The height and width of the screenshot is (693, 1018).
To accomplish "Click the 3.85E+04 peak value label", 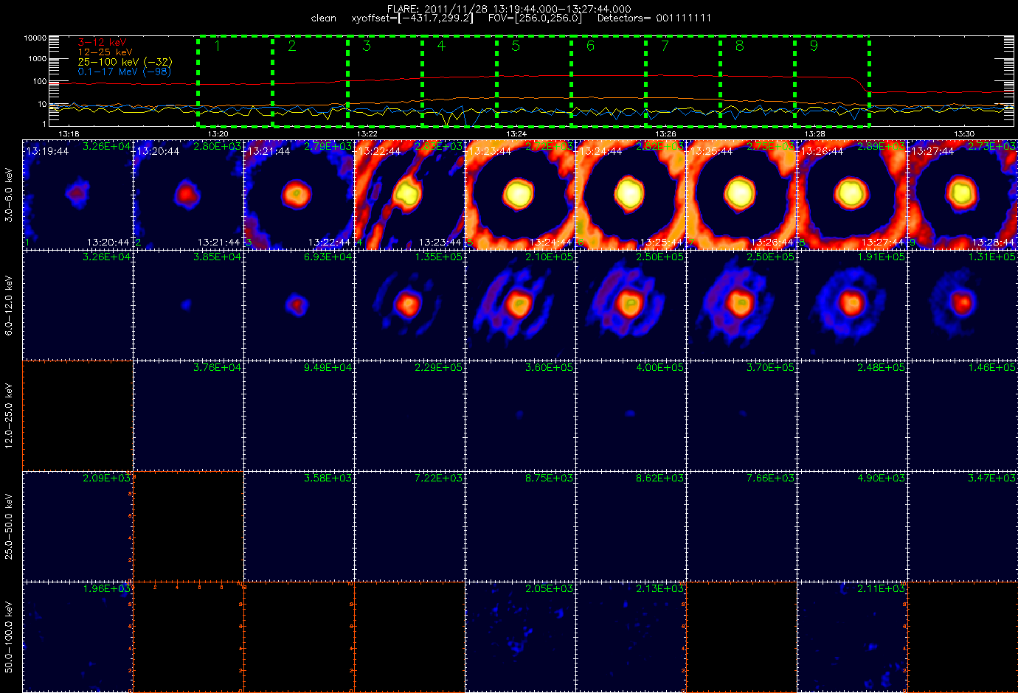I will 217,257.
